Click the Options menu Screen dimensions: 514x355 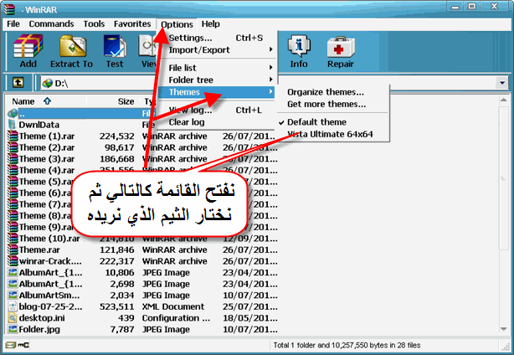click(x=177, y=24)
